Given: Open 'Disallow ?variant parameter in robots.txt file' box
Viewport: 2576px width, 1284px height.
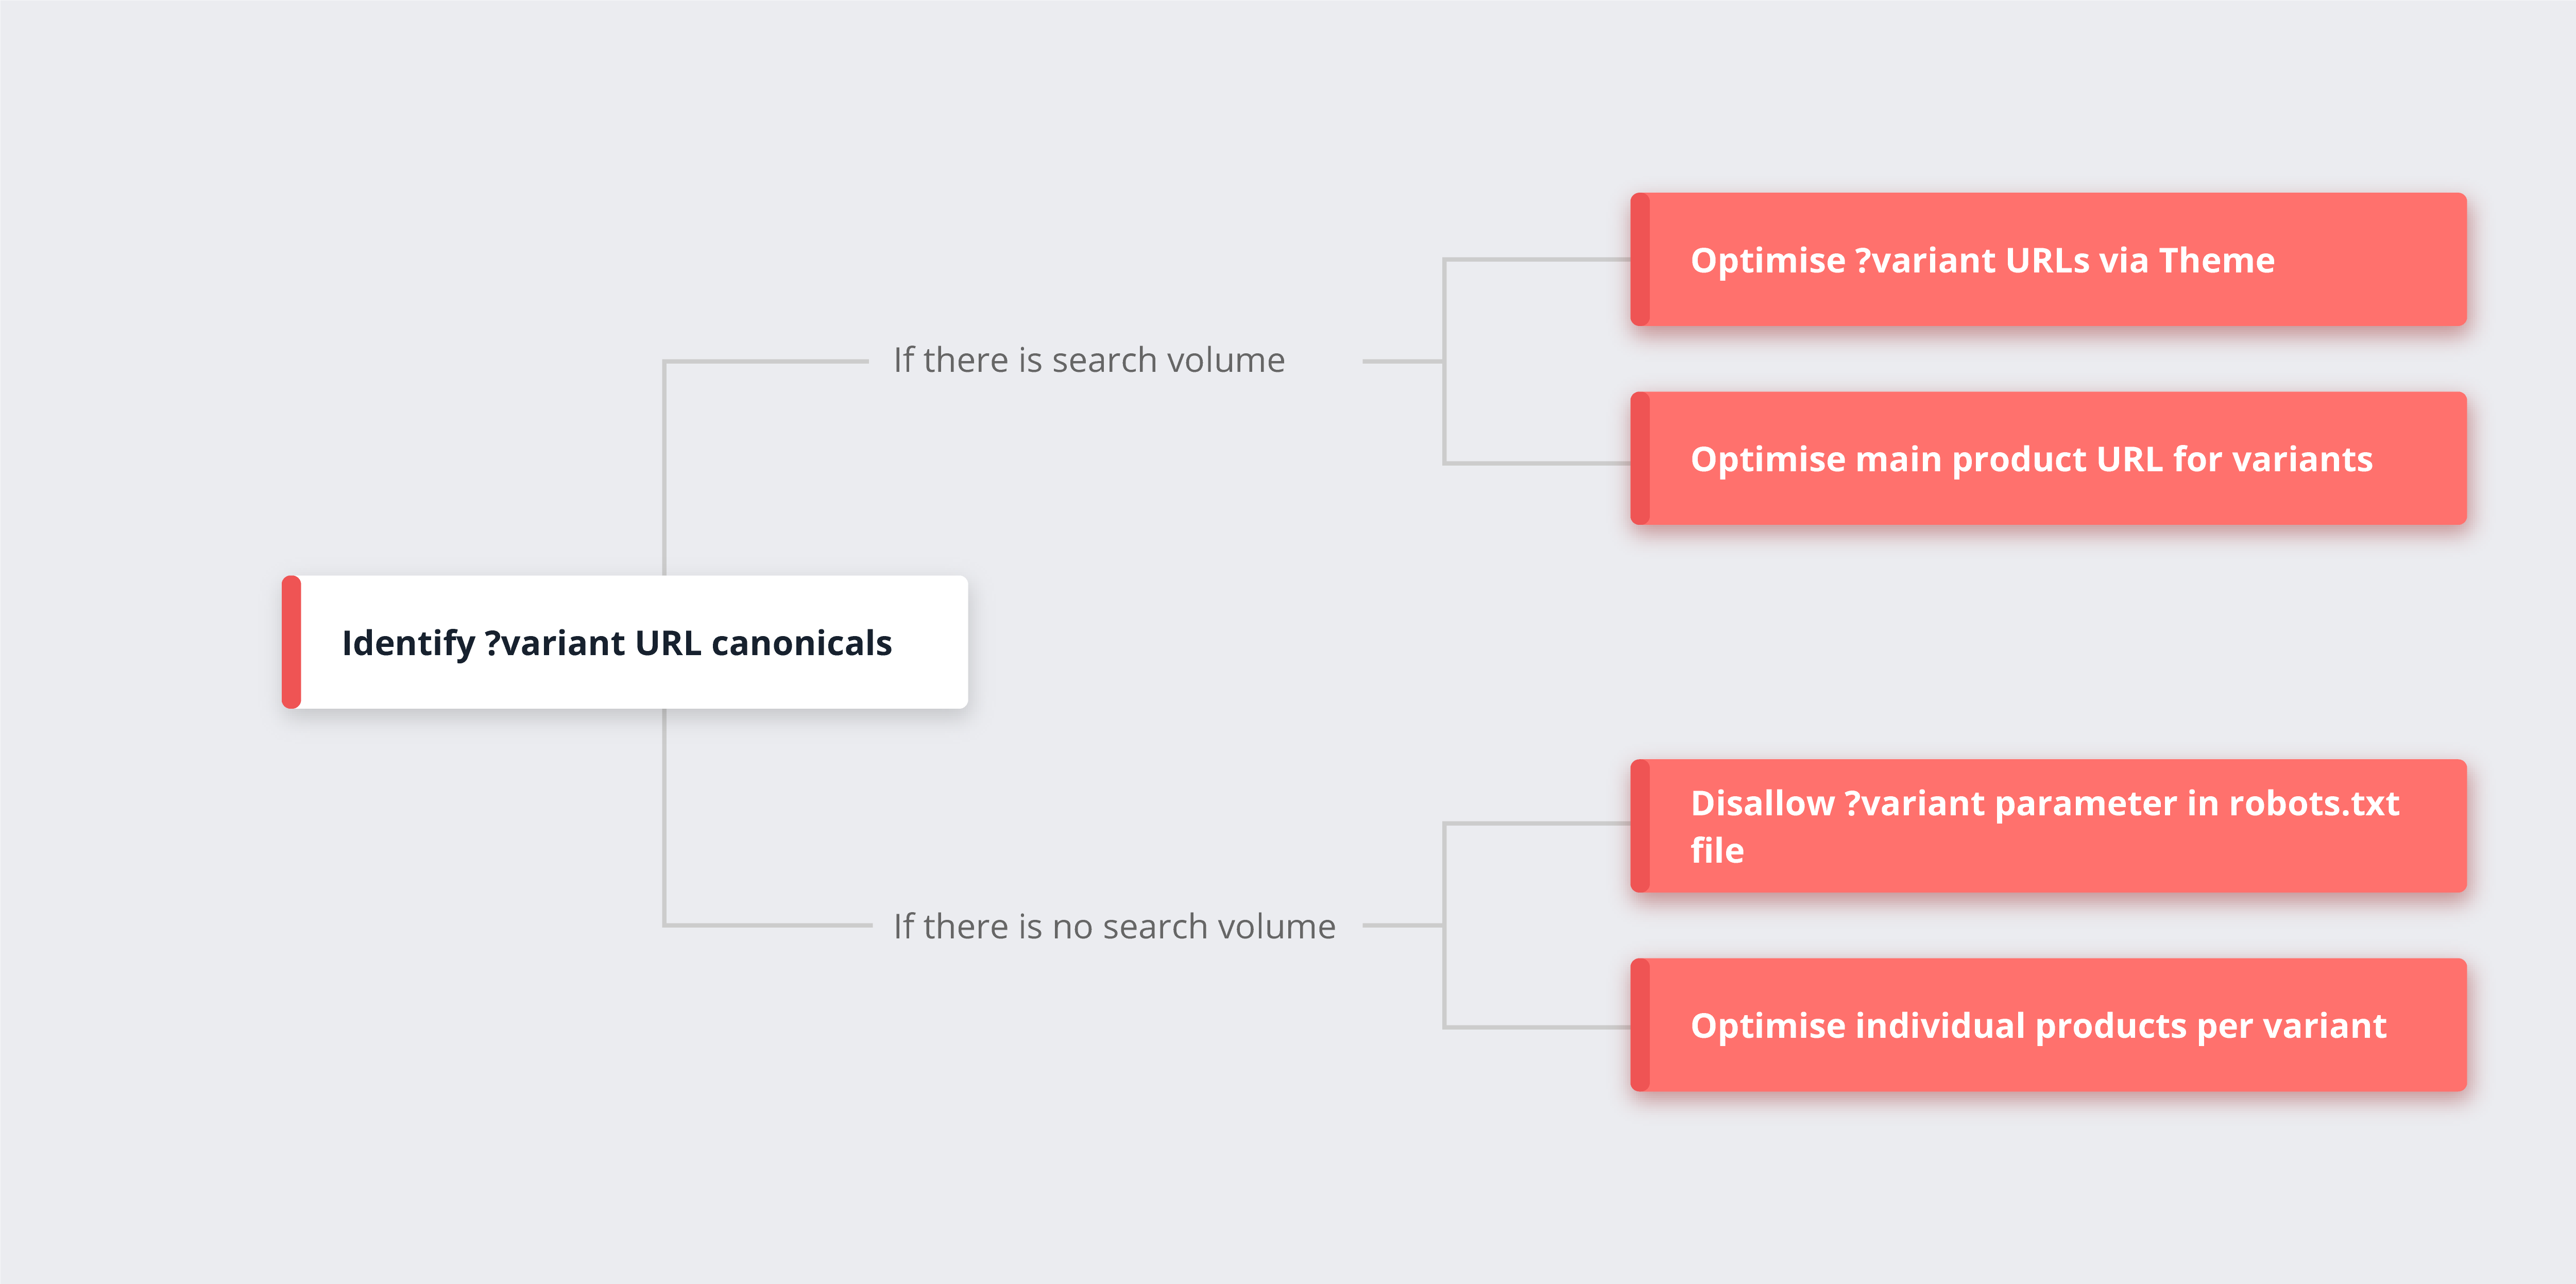Looking at the screenshot, I should click(x=2048, y=826).
